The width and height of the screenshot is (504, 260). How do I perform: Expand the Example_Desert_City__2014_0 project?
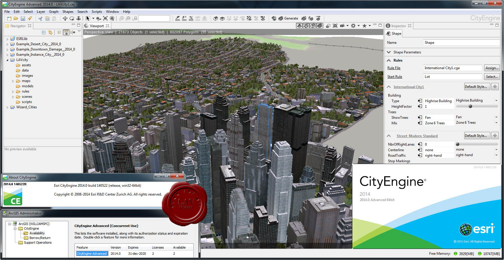click(x=7, y=44)
